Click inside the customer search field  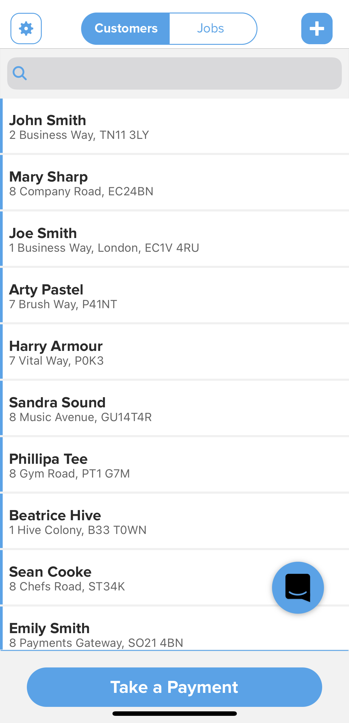[179, 73]
